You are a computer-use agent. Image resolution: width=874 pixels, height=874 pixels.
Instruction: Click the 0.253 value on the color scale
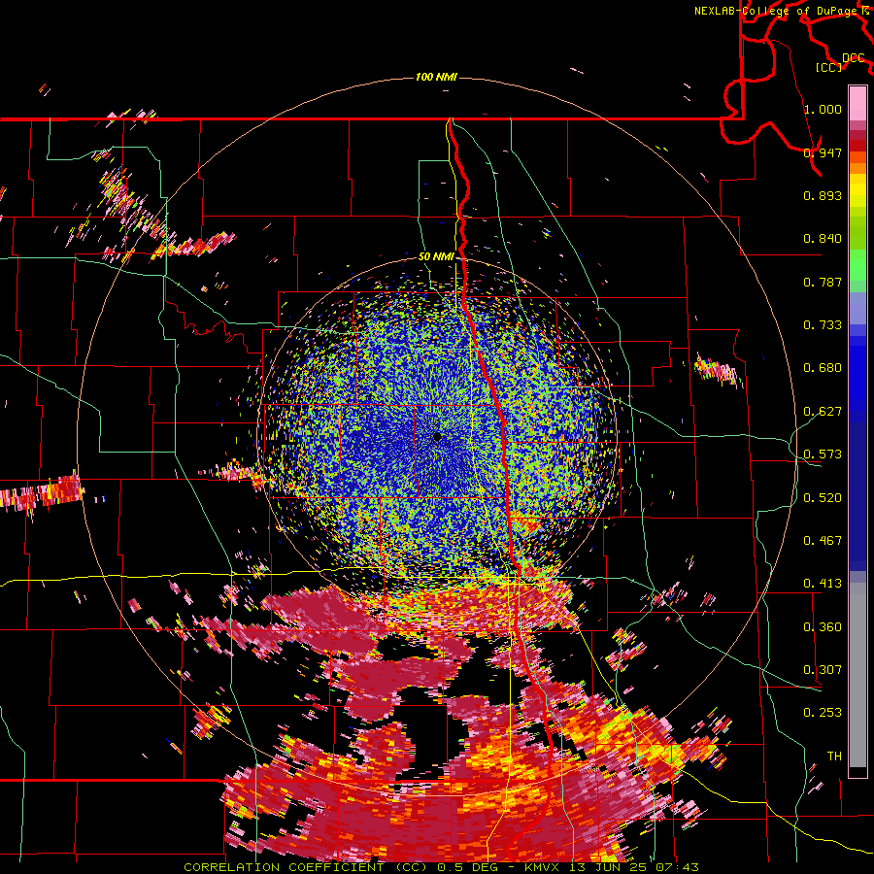pyautogui.click(x=823, y=713)
